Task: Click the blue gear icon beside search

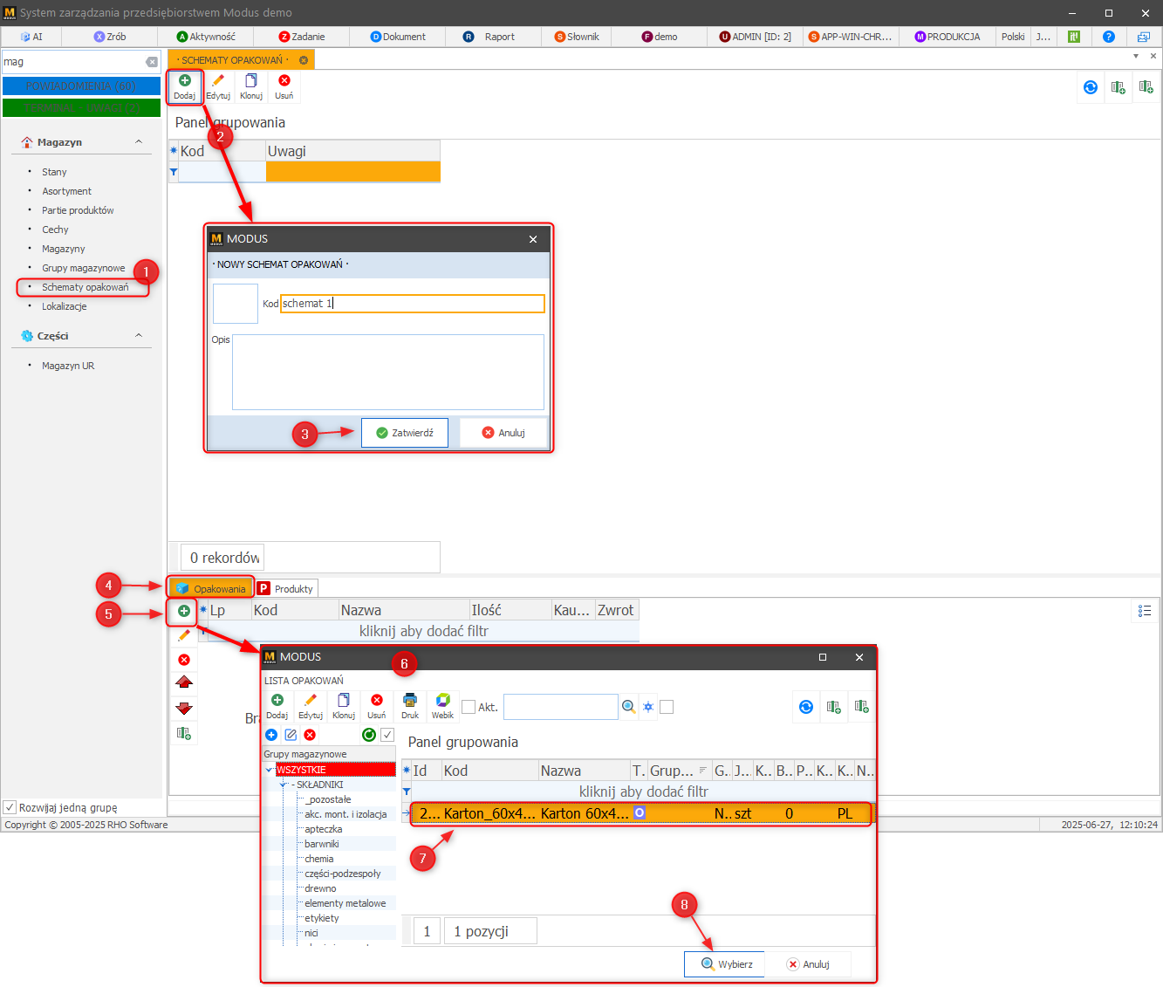Action: 648,707
